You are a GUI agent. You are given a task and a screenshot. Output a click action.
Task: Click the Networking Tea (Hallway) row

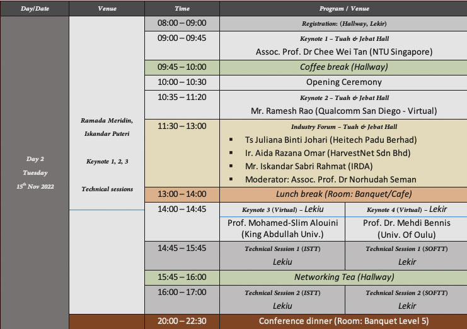343,277
